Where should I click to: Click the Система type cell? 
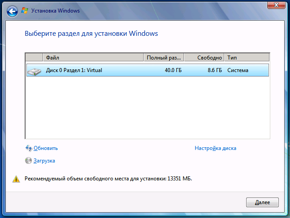pyautogui.click(x=238, y=70)
